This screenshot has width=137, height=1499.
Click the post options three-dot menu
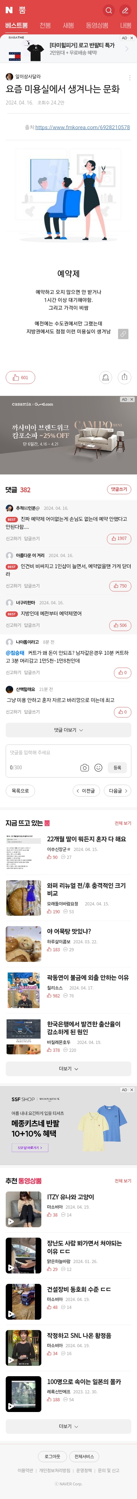click(x=130, y=77)
